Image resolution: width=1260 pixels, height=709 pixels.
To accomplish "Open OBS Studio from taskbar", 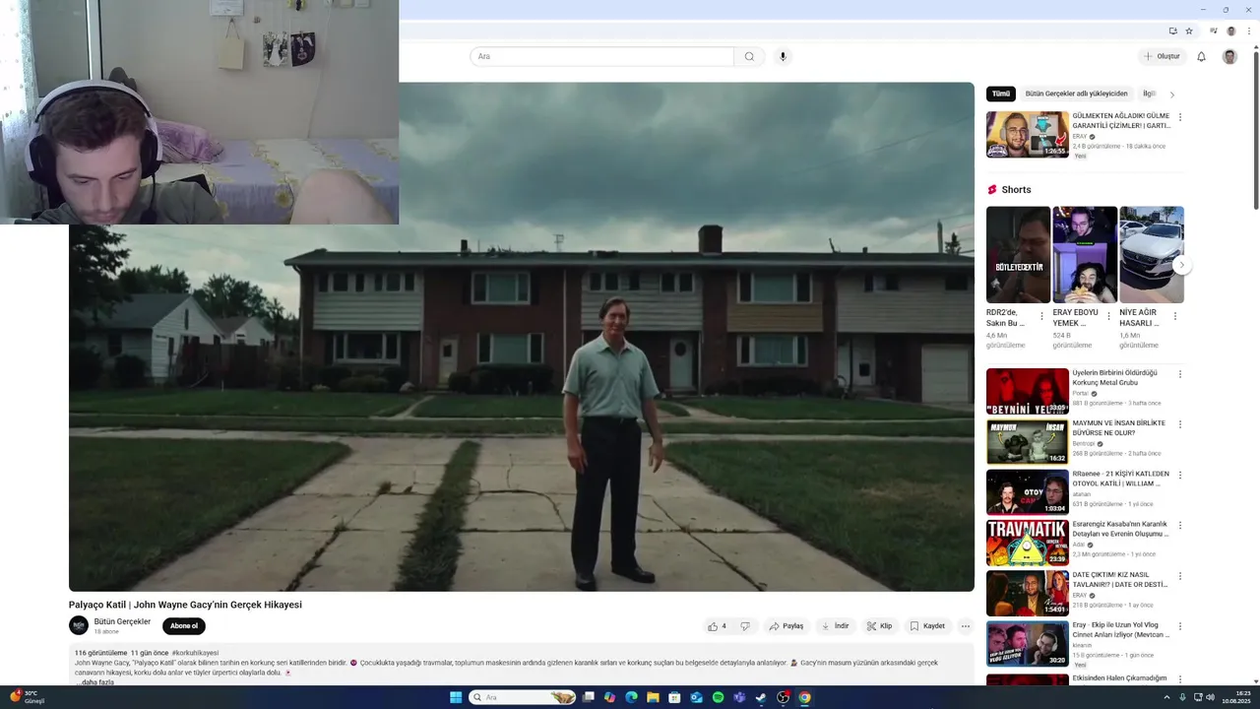I will (783, 697).
